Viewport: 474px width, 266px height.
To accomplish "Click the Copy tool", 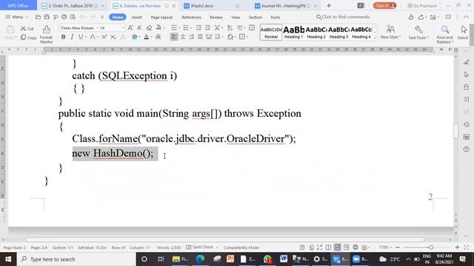I will pyautogui.click(x=28, y=38).
